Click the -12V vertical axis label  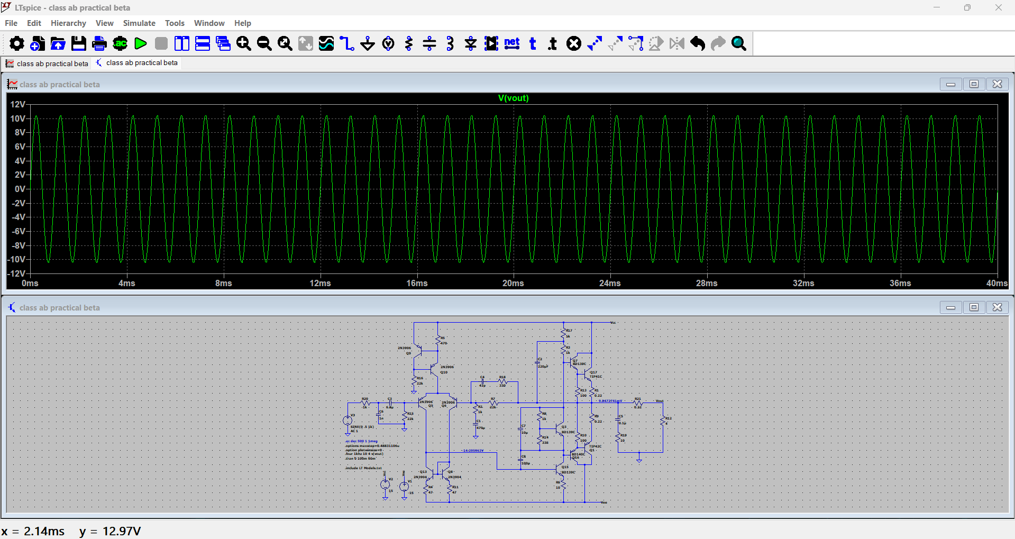click(16, 273)
